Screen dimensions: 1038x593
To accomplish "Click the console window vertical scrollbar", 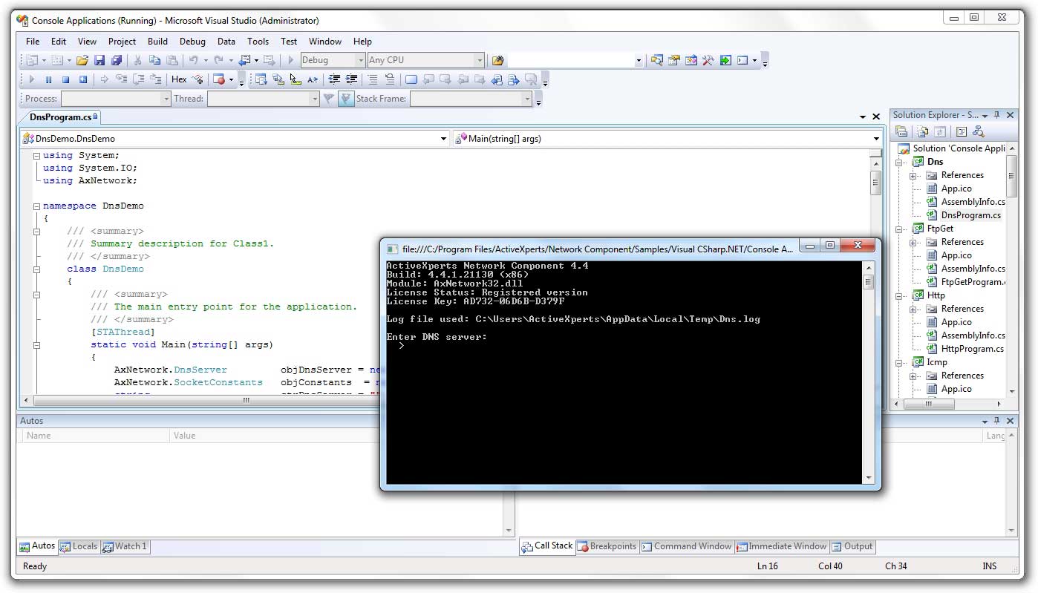I will pyautogui.click(x=868, y=371).
